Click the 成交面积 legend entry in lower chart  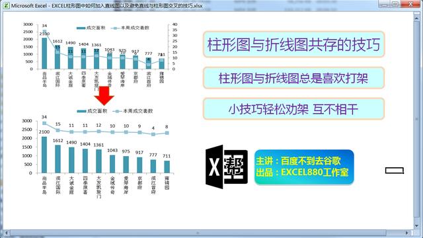click(x=92, y=111)
